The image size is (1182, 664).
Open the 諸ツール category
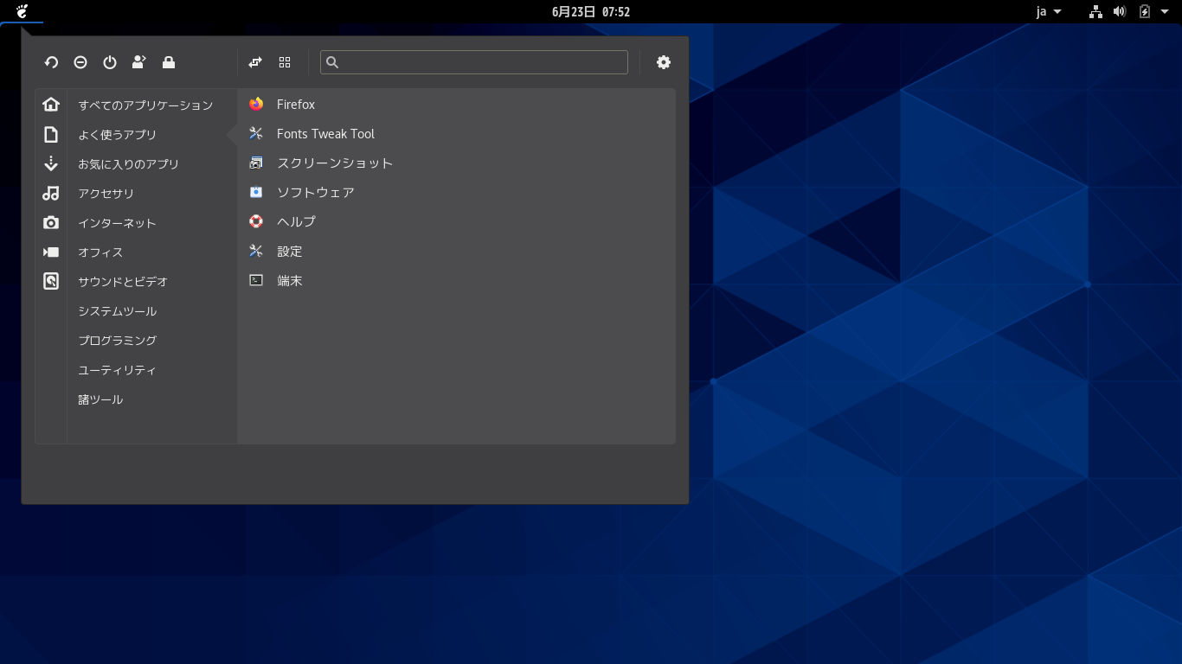(100, 399)
